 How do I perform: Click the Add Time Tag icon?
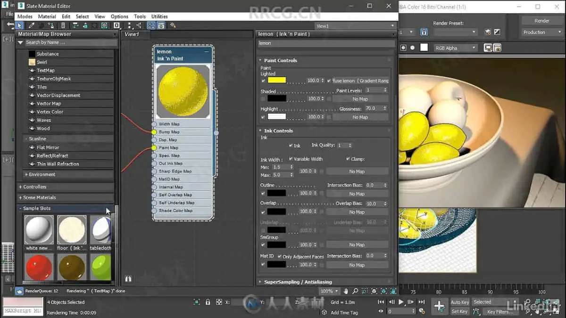(x=324, y=312)
